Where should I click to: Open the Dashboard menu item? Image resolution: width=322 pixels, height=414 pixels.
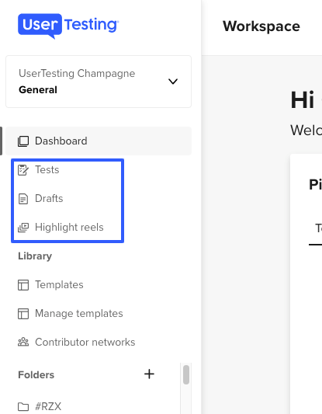[99, 141]
